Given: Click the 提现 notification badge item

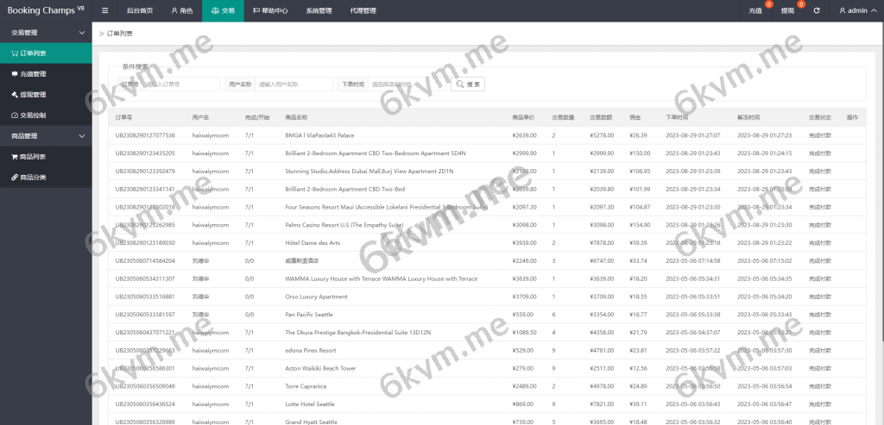Looking at the screenshot, I should 787,10.
